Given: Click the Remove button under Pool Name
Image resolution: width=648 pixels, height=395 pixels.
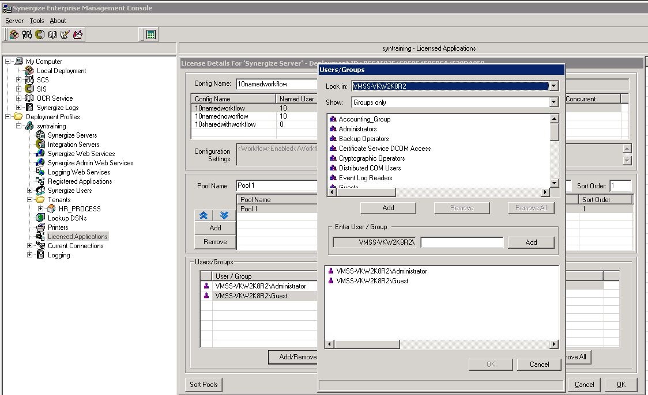Looking at the screenshot, I should pos(215,242).
